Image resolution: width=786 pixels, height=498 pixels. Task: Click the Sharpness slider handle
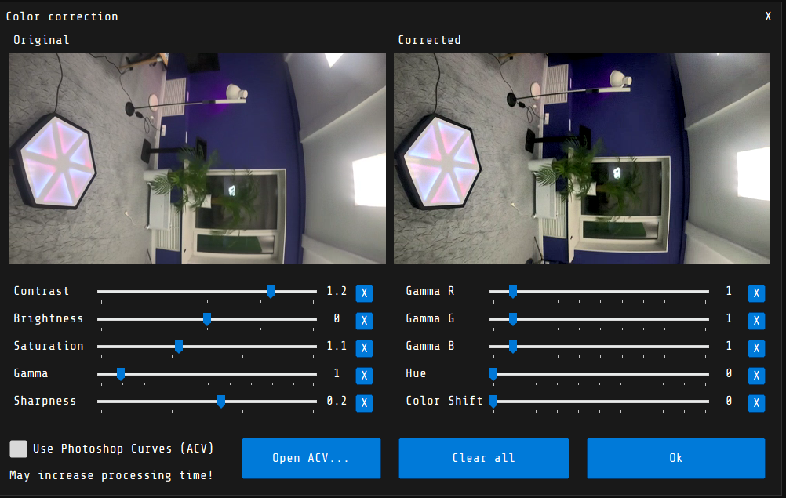221,402
